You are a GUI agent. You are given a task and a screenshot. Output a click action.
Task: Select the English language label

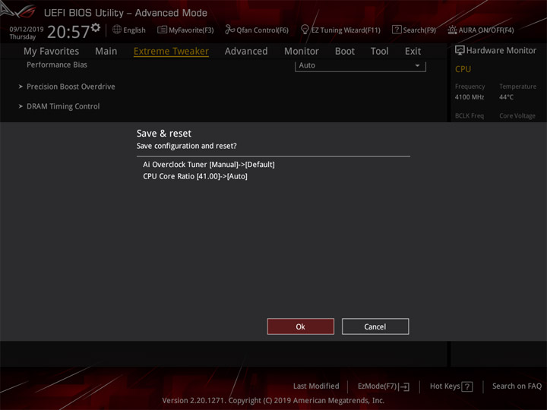tap(134, 30)
